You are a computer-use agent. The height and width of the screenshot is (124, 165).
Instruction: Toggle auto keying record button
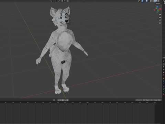[54, 100]
